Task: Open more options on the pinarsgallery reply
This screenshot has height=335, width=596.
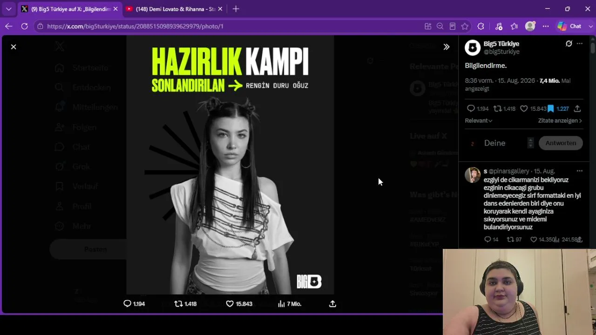Action: coord(580,171)
